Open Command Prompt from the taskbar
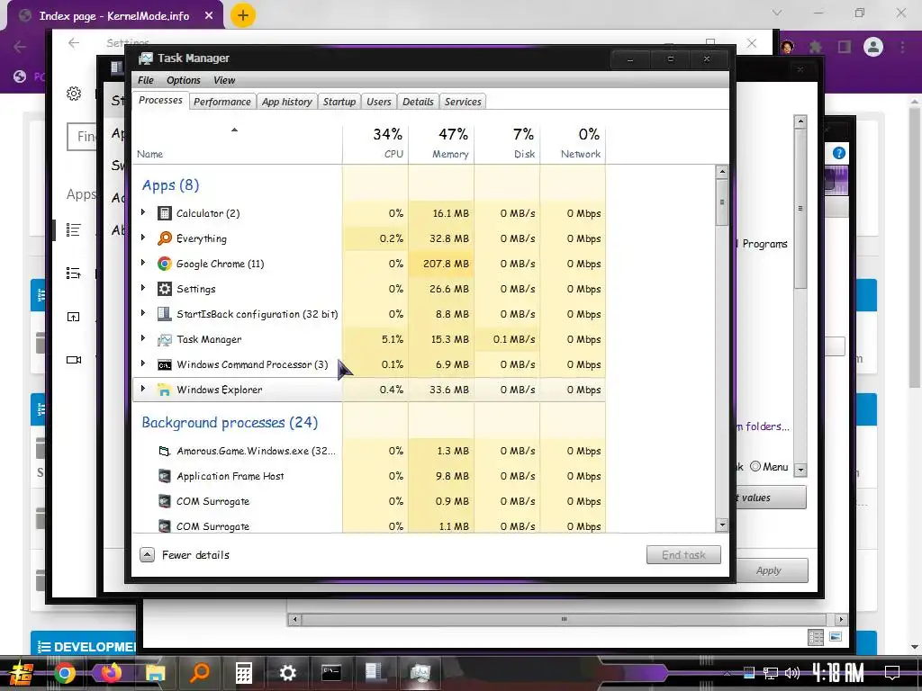 tap(331, 673)
